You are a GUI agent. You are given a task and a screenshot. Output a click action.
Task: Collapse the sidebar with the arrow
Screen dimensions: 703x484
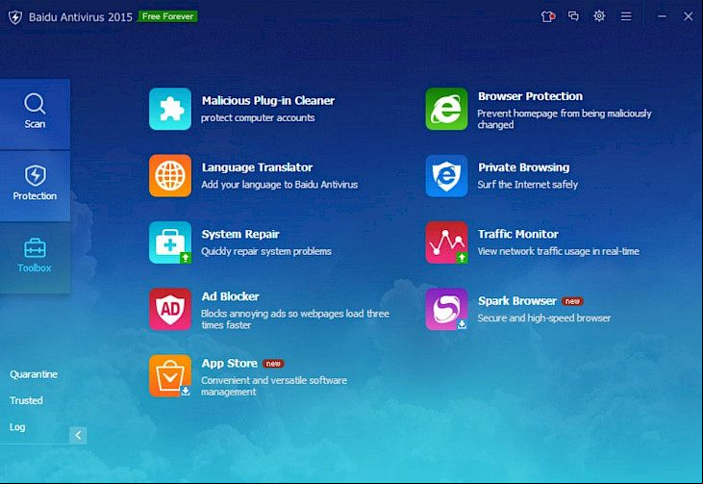click(x=78, y=435)
